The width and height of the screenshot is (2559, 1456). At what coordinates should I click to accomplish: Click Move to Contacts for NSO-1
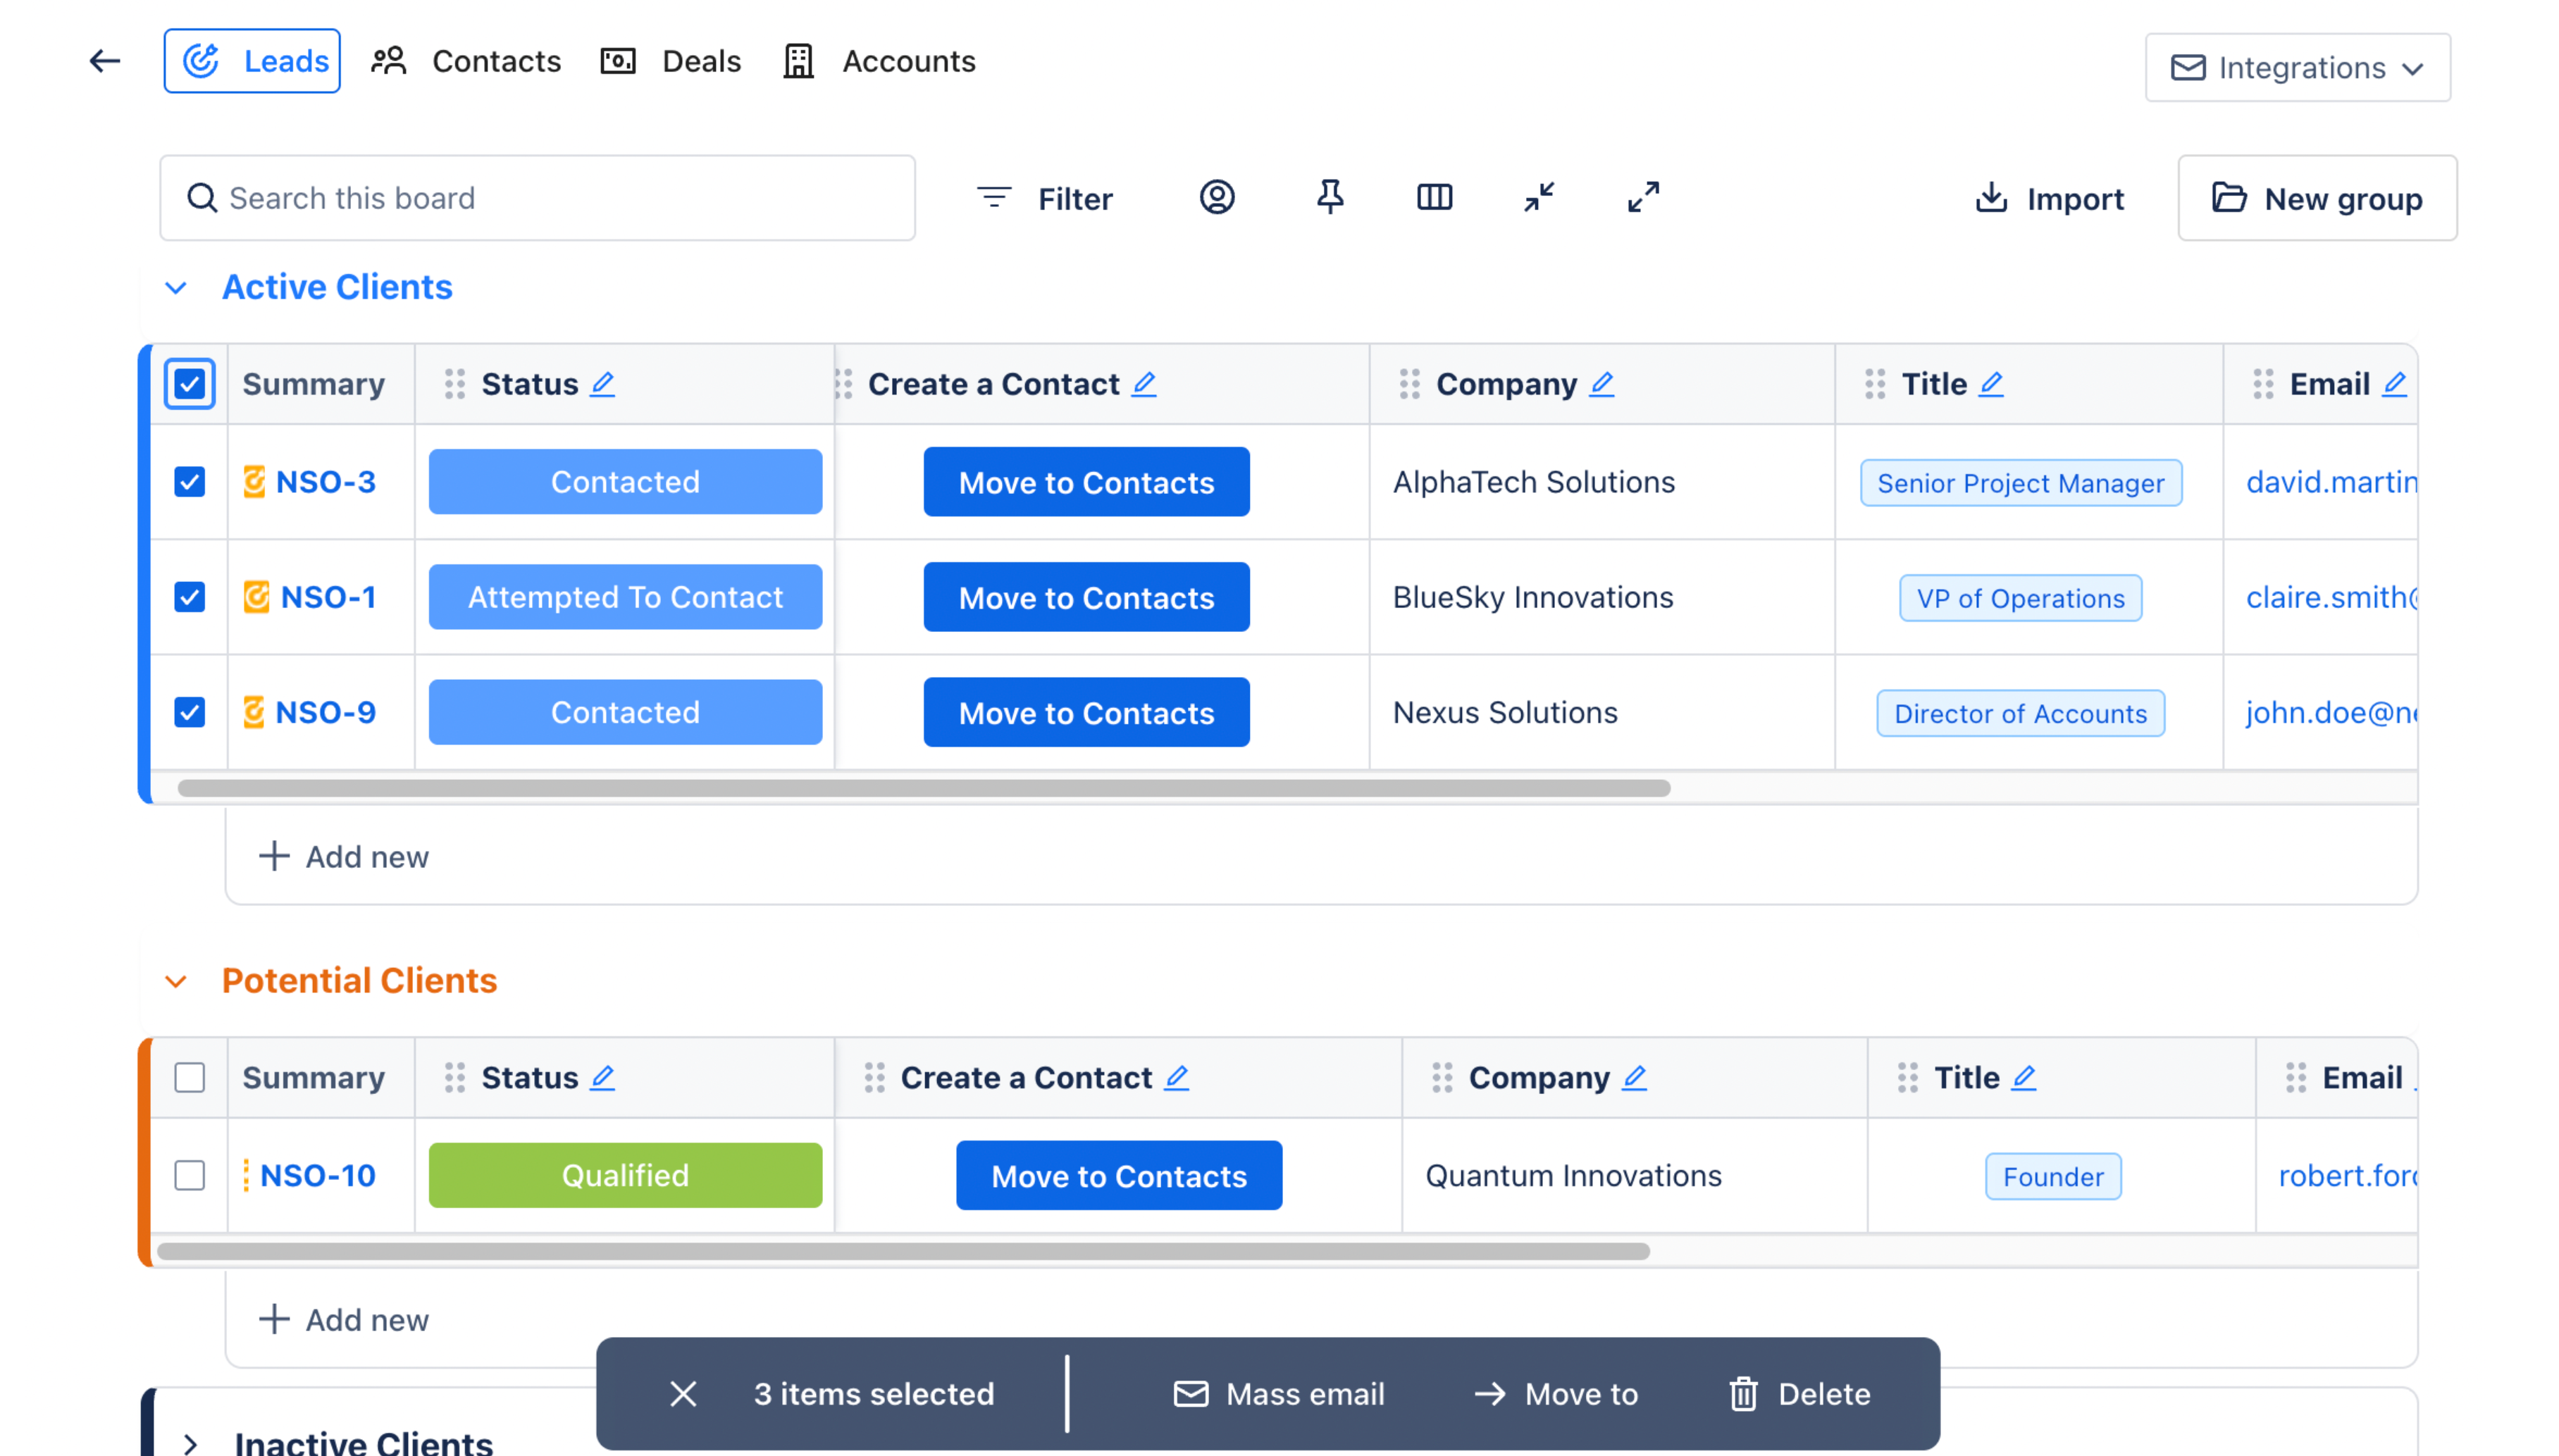click(1085, 597)
